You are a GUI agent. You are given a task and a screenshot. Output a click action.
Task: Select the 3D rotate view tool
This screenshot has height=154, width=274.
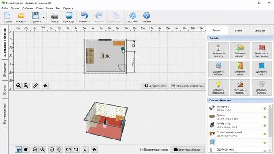(x=18, y=149)
